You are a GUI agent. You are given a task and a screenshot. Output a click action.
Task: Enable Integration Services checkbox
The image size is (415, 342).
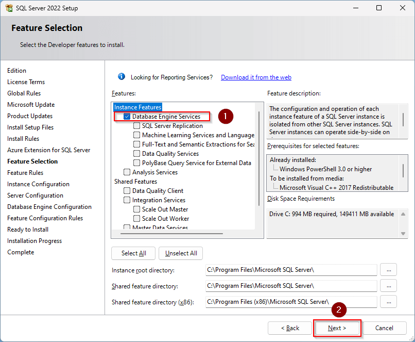[127, 200]
